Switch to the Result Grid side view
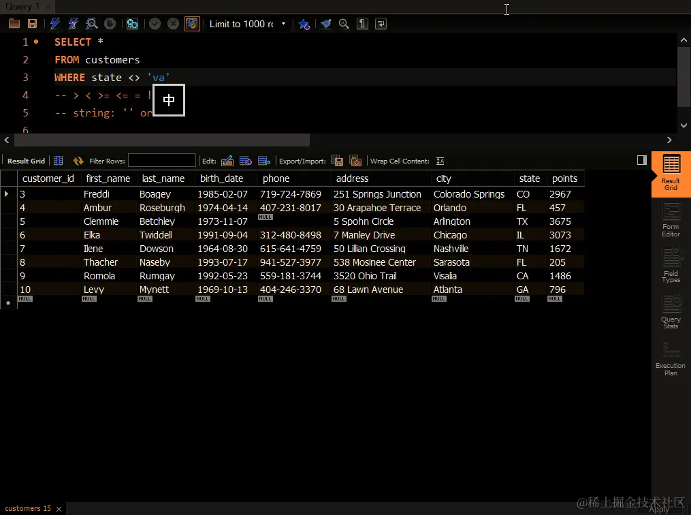691x515 pixels. 671,174
